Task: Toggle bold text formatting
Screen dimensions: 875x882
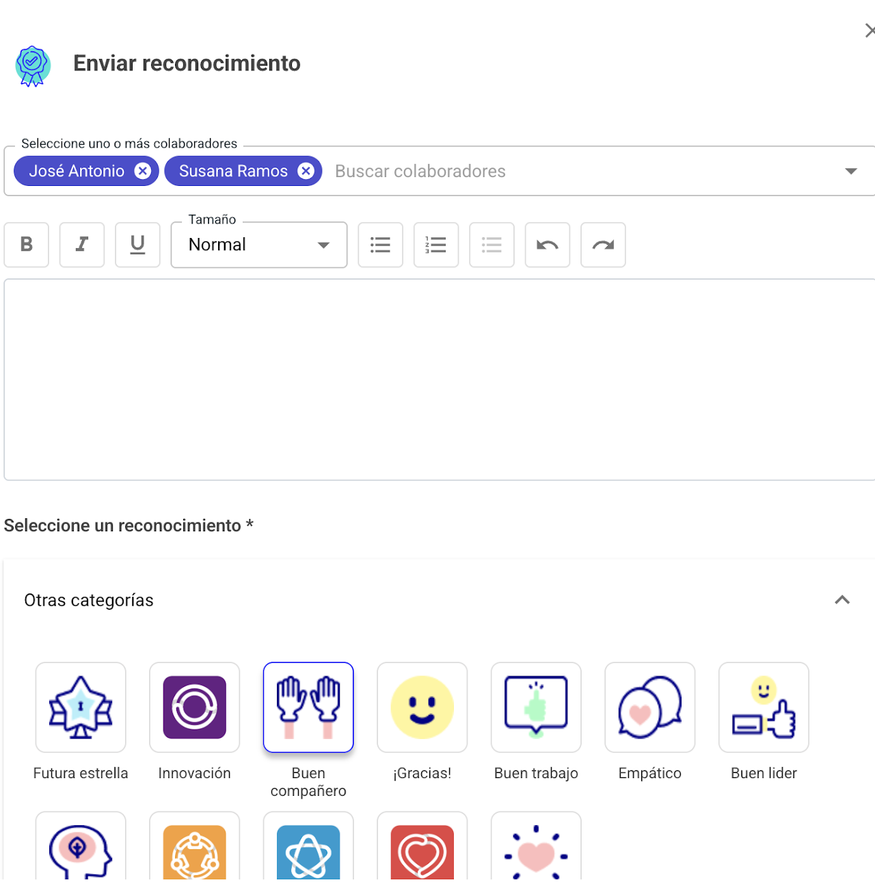Action: (27, 245)
